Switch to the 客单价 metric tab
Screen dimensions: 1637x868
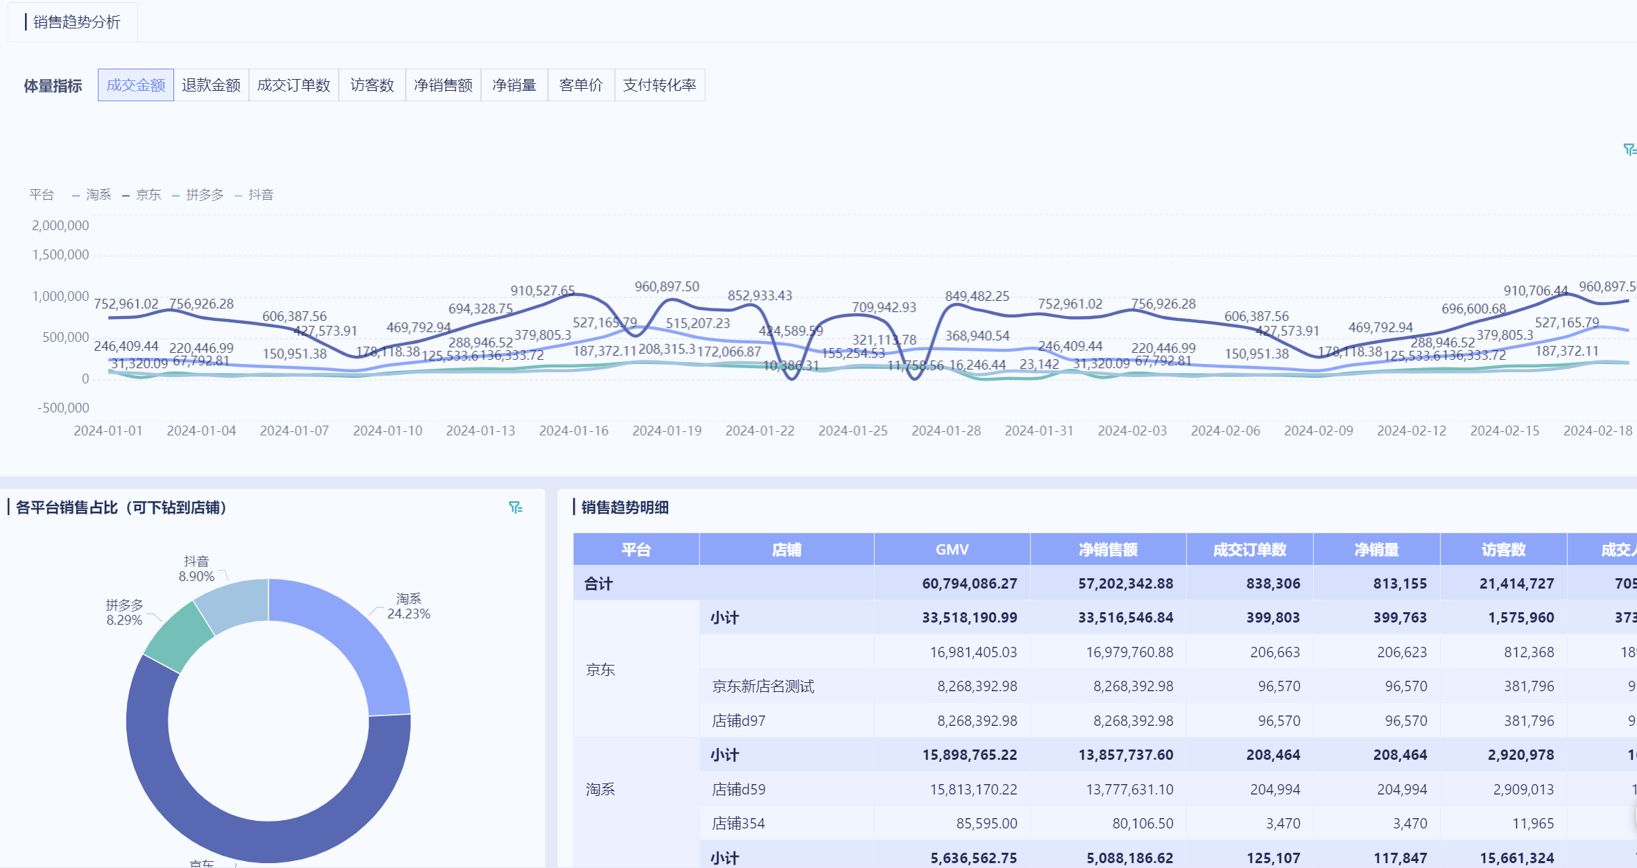[581, 85]
